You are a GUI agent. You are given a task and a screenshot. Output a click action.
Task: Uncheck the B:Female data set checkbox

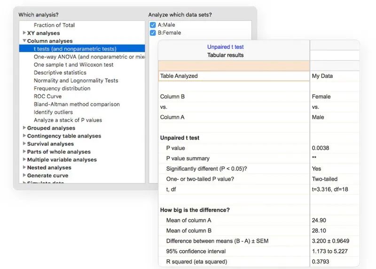pos(153,33)
